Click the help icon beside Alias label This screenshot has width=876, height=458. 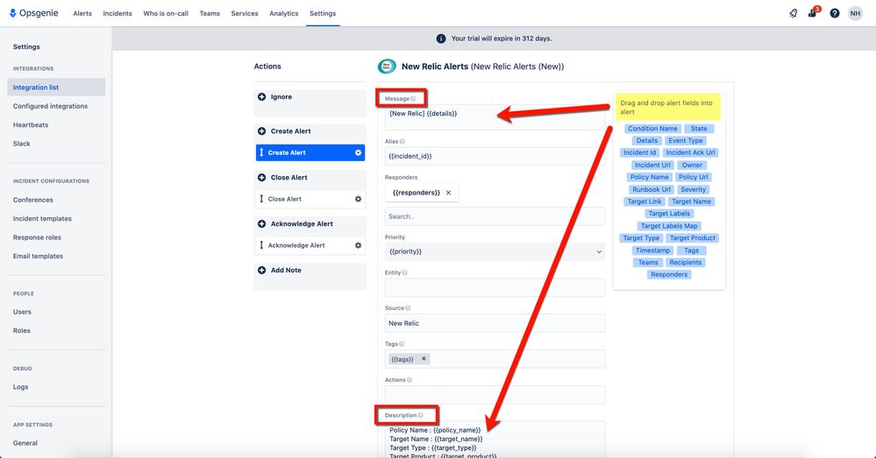pyautogui.click(x=402, y=141)
